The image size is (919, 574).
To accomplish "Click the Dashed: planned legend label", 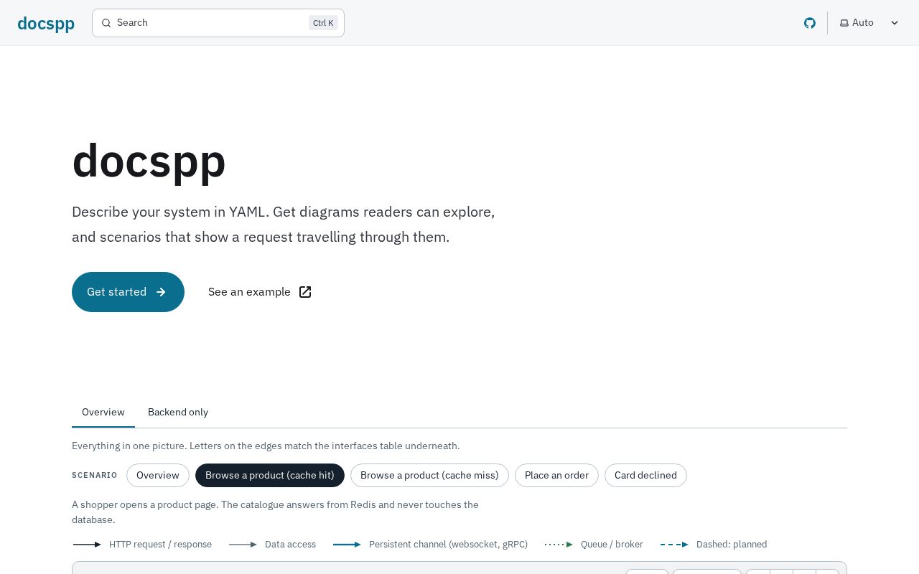I will (732, 545).
